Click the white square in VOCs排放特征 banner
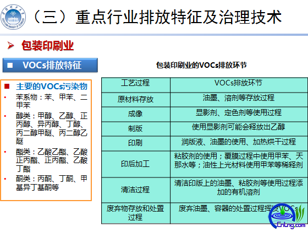 coord(10,65)
